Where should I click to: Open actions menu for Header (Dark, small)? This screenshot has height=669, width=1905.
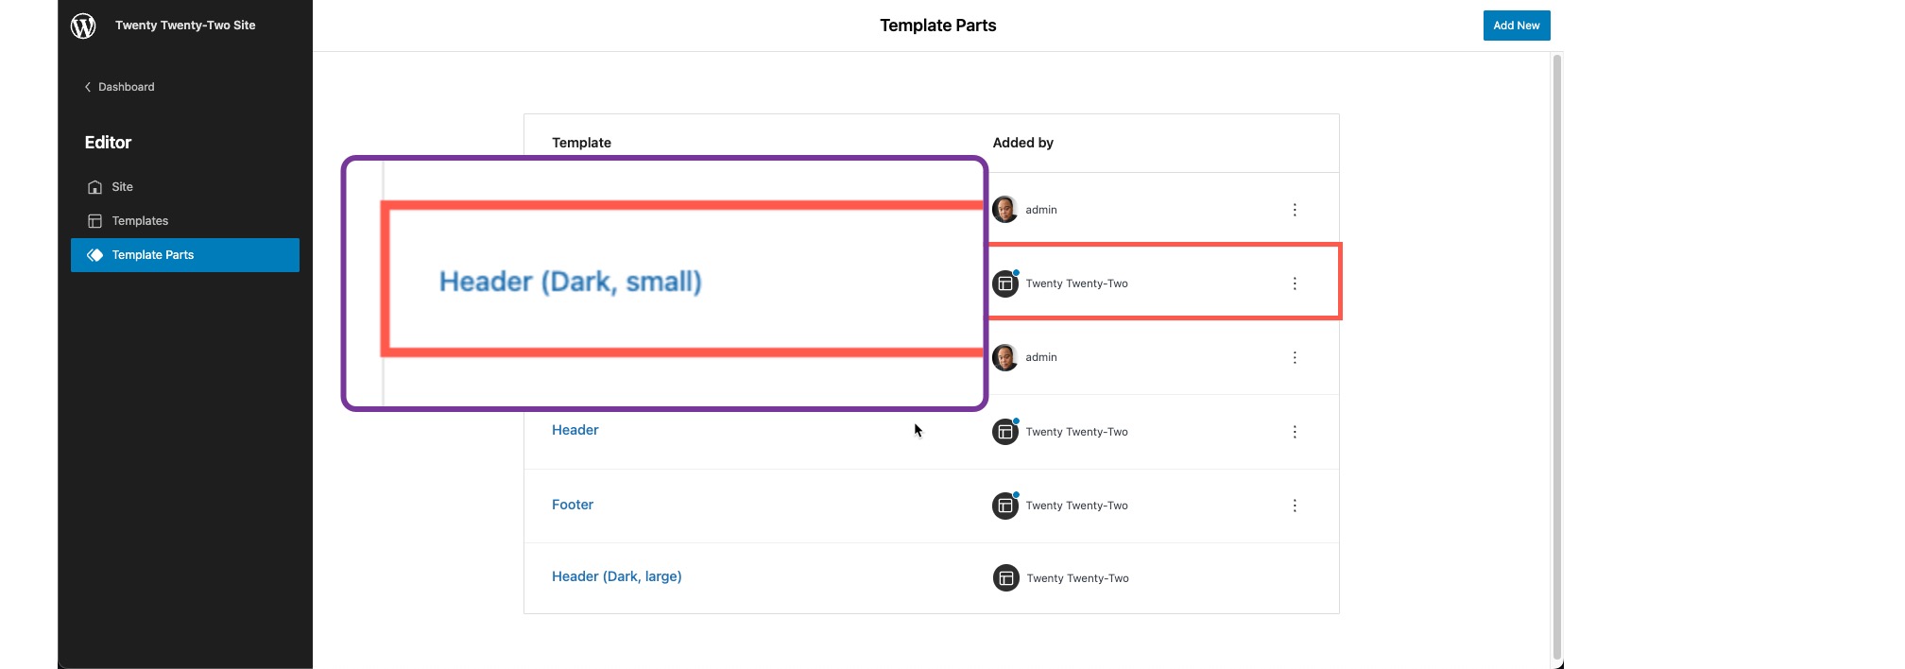coord(1295,283)
